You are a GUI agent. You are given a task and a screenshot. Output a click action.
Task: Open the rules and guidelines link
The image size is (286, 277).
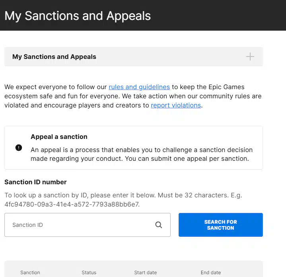coord(139,87)
